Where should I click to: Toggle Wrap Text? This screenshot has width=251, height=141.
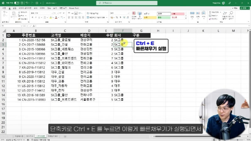(x=93, y=13)
